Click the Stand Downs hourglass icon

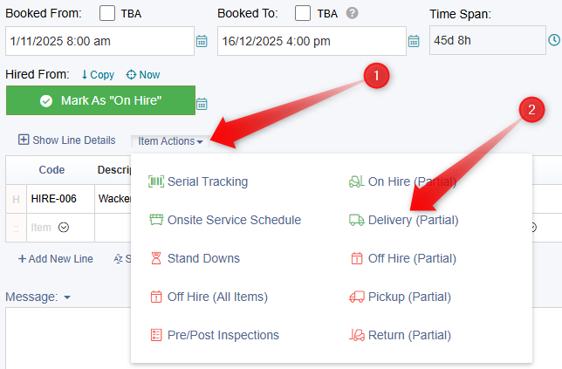(156, 258)
